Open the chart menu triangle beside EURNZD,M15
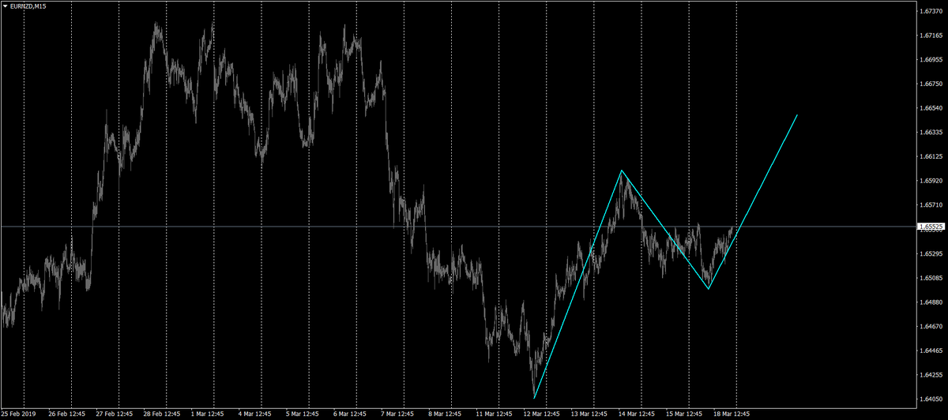The image size is (948, 420). [5, 6]
